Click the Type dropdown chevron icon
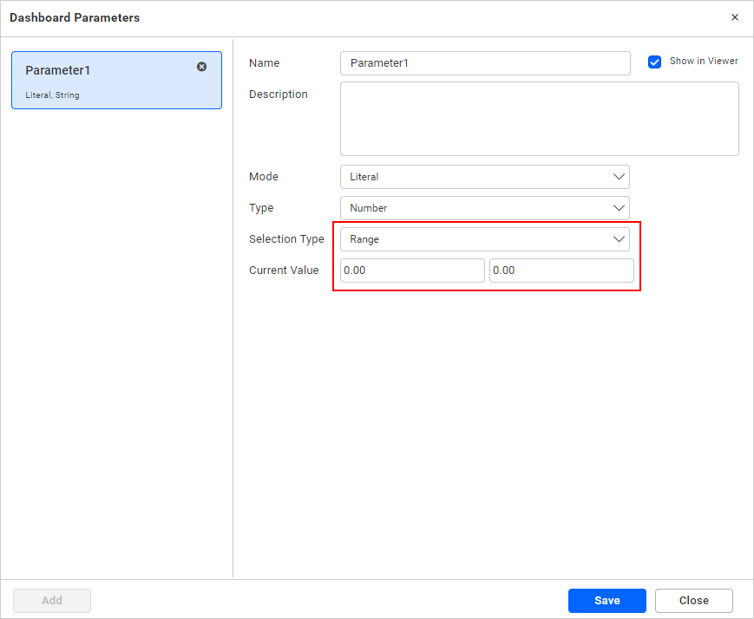 click(x=620, y=208)
